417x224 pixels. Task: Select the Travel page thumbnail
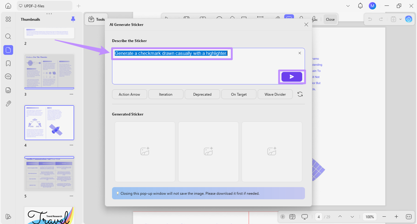coord(49,215)
